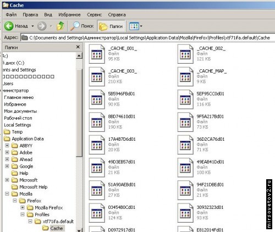Collapse the Profiles folder node

[23, 214]
